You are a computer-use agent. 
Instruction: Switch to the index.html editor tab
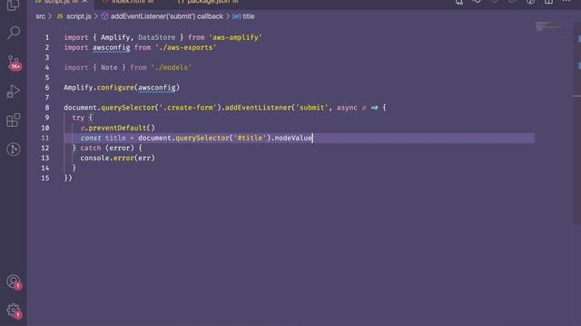pos(128,2)
